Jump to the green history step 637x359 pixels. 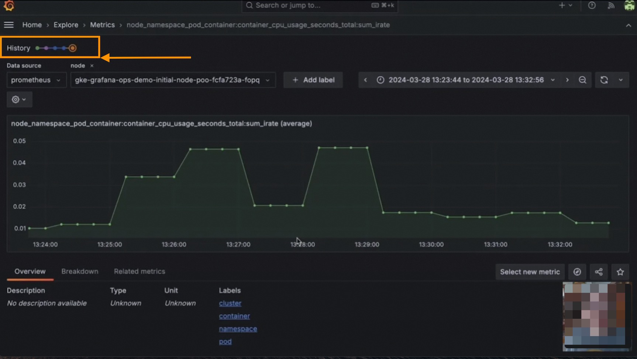click(37, 48)
